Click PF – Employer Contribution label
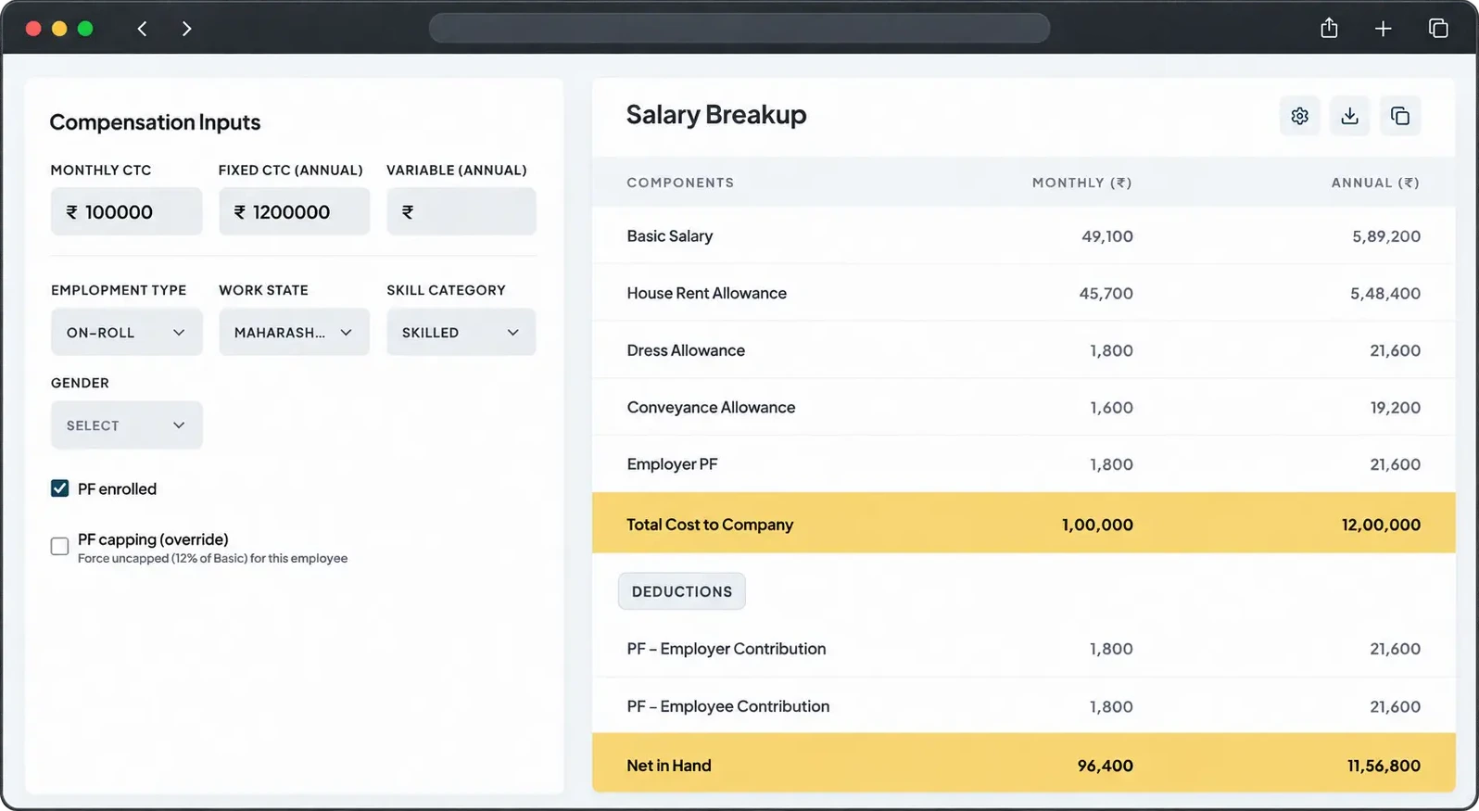Screen dimensions: 1479x811 click(x=726, y=649)
